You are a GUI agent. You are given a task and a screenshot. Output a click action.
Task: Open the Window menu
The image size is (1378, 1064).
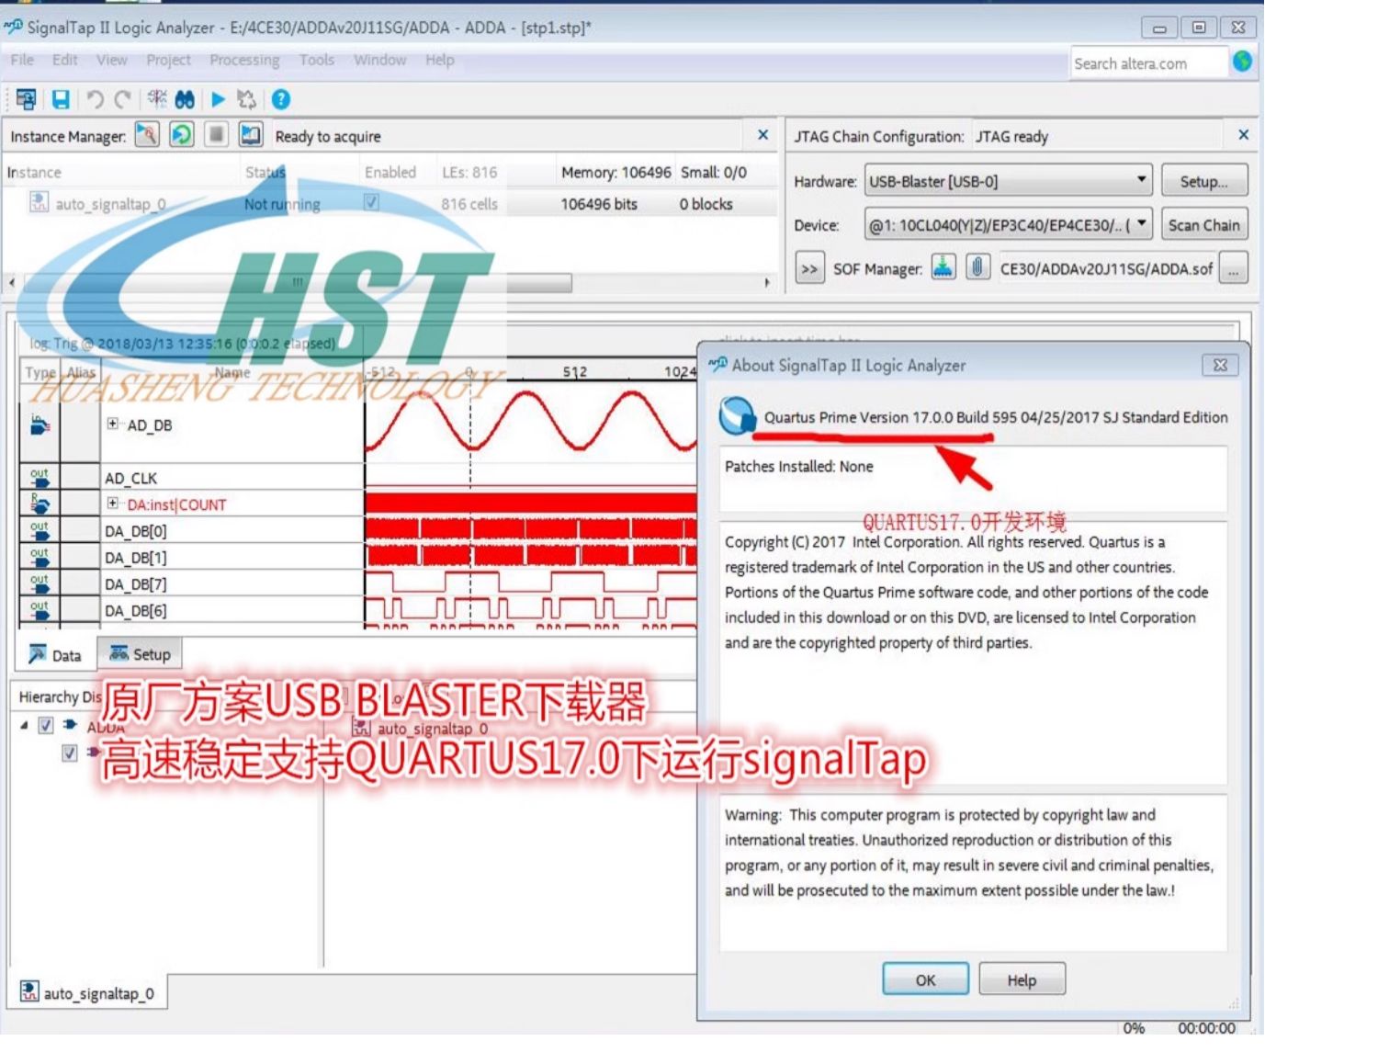click(379, 60)
